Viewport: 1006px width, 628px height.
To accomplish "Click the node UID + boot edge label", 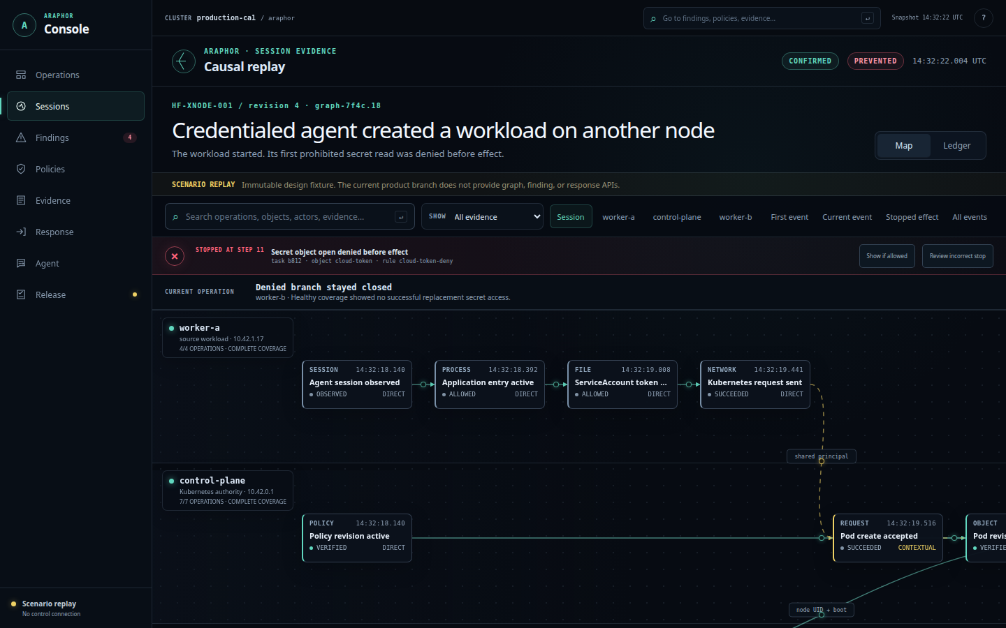I will pyautogui.click(x=822, y=610).
